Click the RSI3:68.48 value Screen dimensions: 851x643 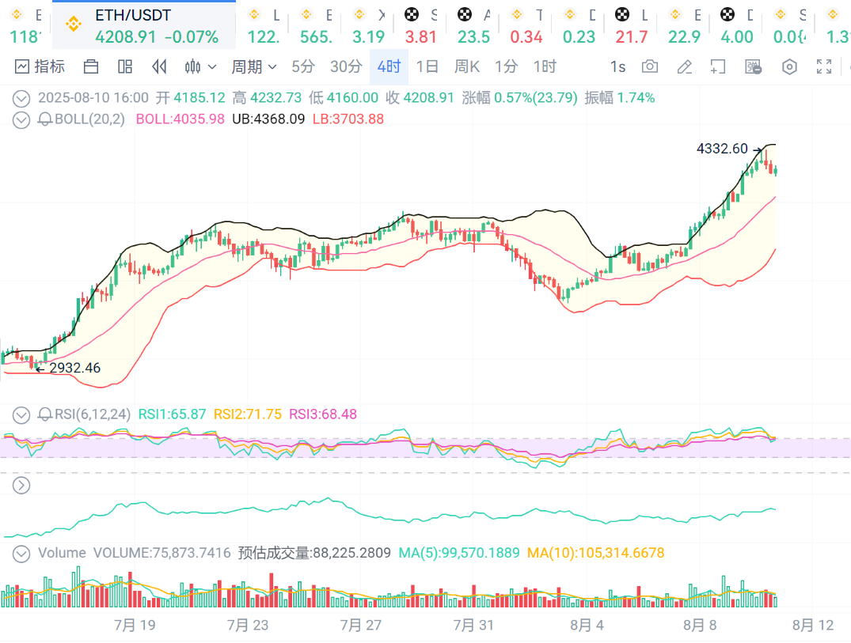click(323, 414)
